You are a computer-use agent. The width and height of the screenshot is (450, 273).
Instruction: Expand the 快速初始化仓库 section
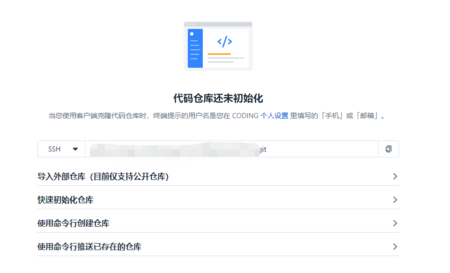coord(65,200)
